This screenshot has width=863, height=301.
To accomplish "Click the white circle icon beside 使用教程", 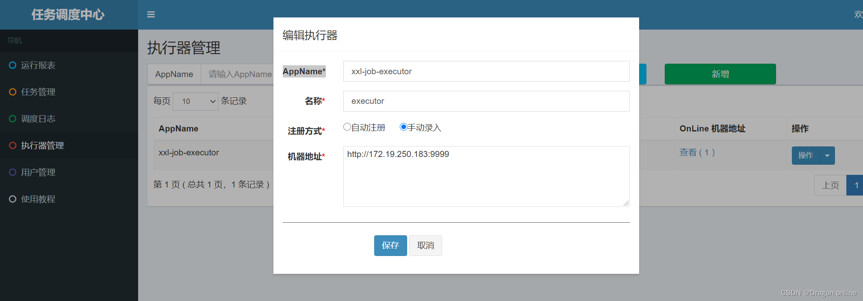I will click(x=13, y=199).
